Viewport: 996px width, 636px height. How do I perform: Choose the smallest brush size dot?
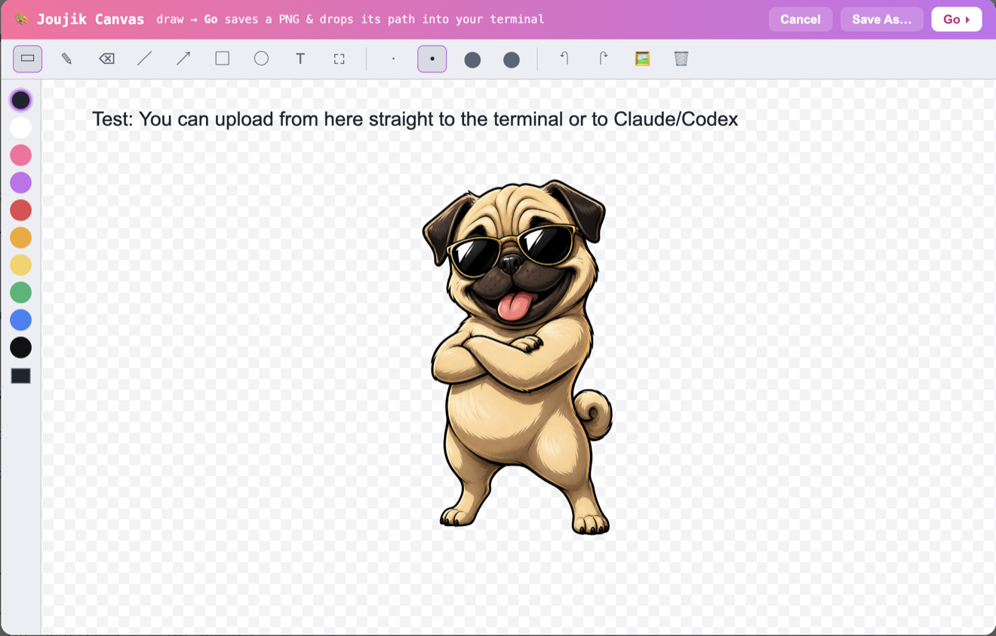393,59
